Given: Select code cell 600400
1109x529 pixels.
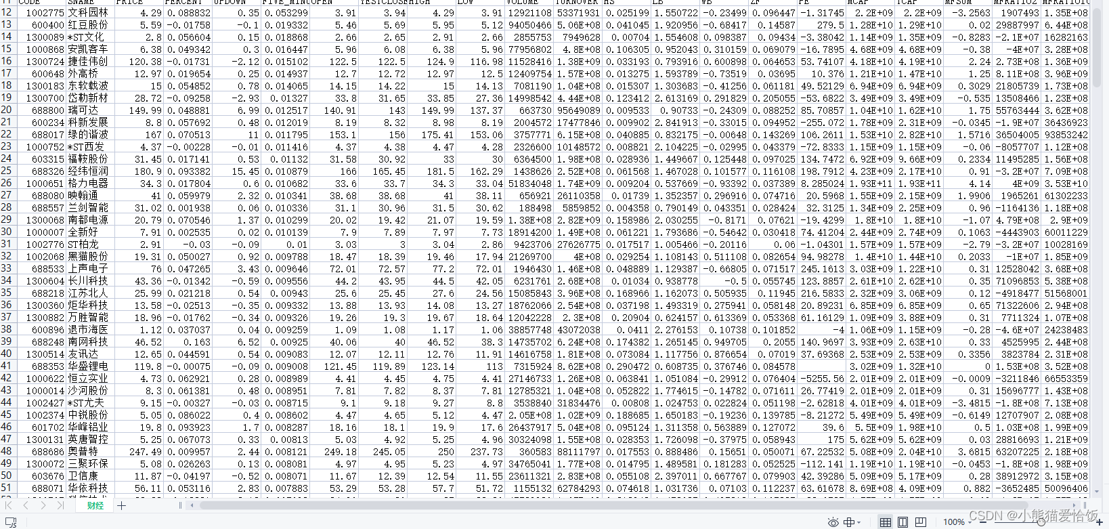Looking at the screenshot, I should (41, 24).
